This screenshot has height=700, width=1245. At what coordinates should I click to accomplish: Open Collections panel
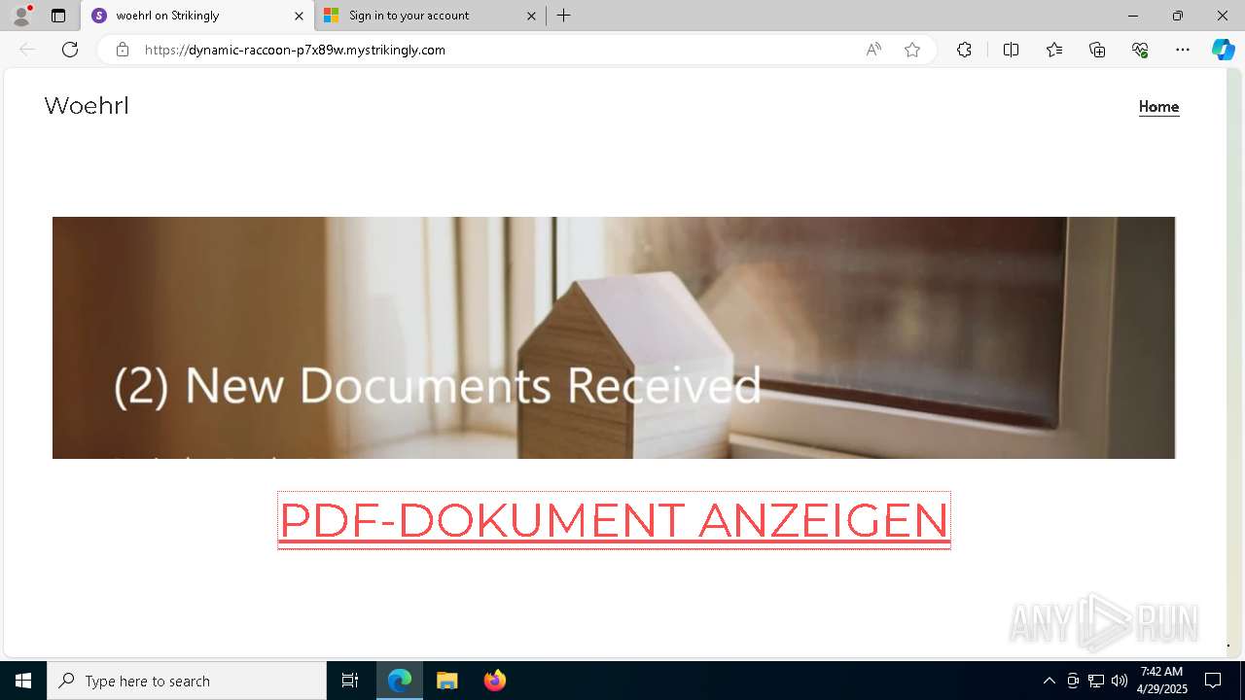click(x=1097, y=50)
